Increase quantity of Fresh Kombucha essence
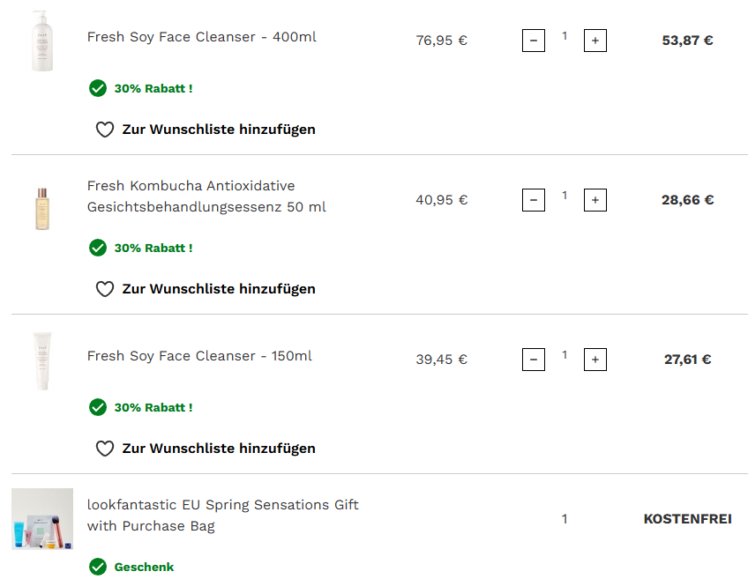This screenshot has height=579, width=748. (x=595, y=200)
